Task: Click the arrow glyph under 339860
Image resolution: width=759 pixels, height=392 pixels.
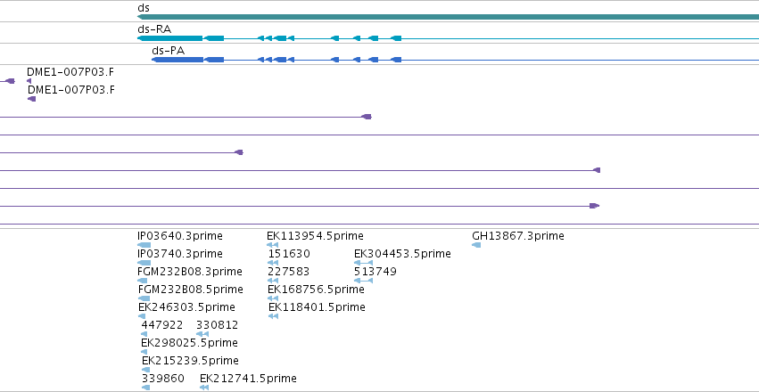Action: (x=145, y=388)
